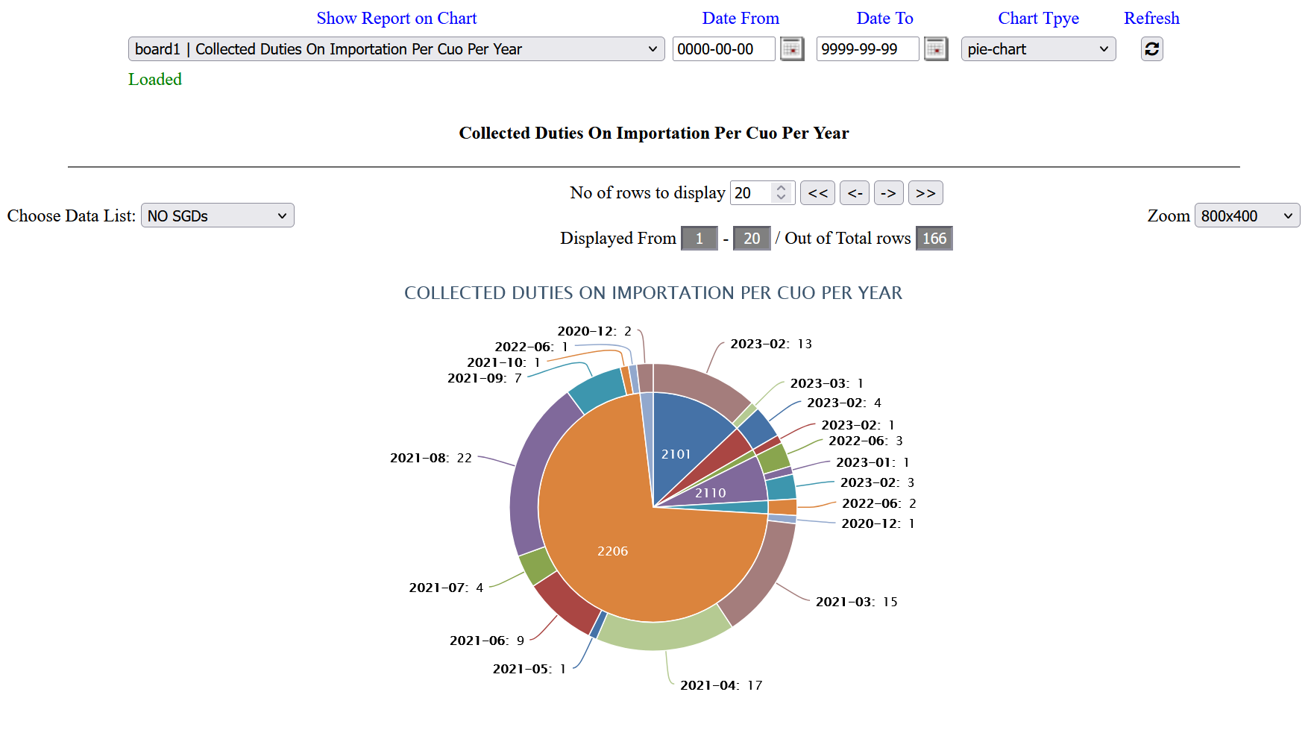
Task: Open the Show Report on Chart dropdown
Action: (396, 49)
